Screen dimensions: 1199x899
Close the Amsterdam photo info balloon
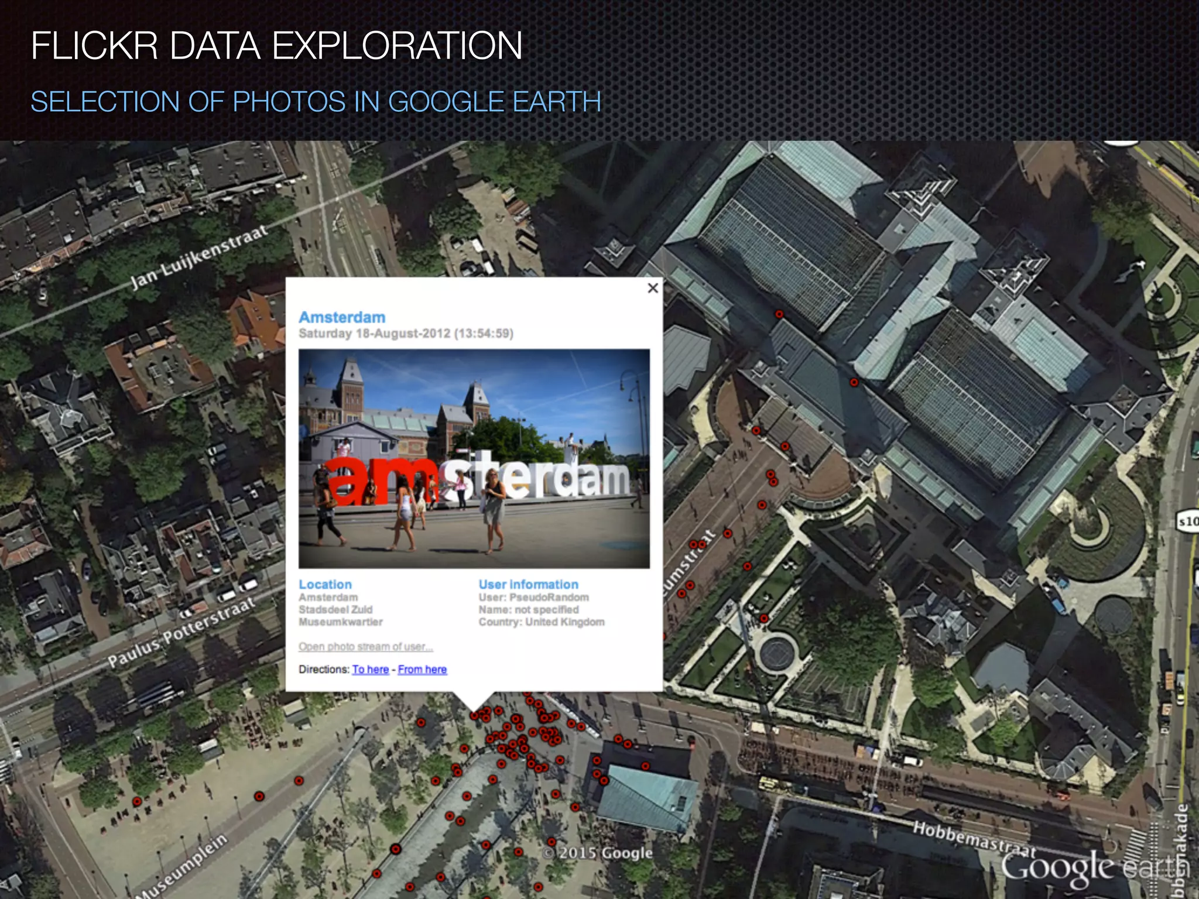pyautogui.click(x=653, y=288)
